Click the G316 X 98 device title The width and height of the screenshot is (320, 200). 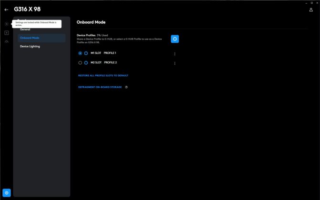coord(27,9)
